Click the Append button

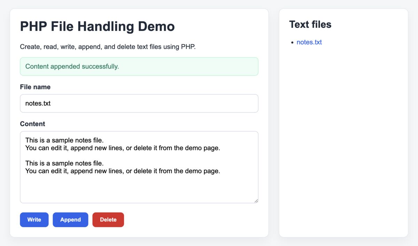pos(70,220)
